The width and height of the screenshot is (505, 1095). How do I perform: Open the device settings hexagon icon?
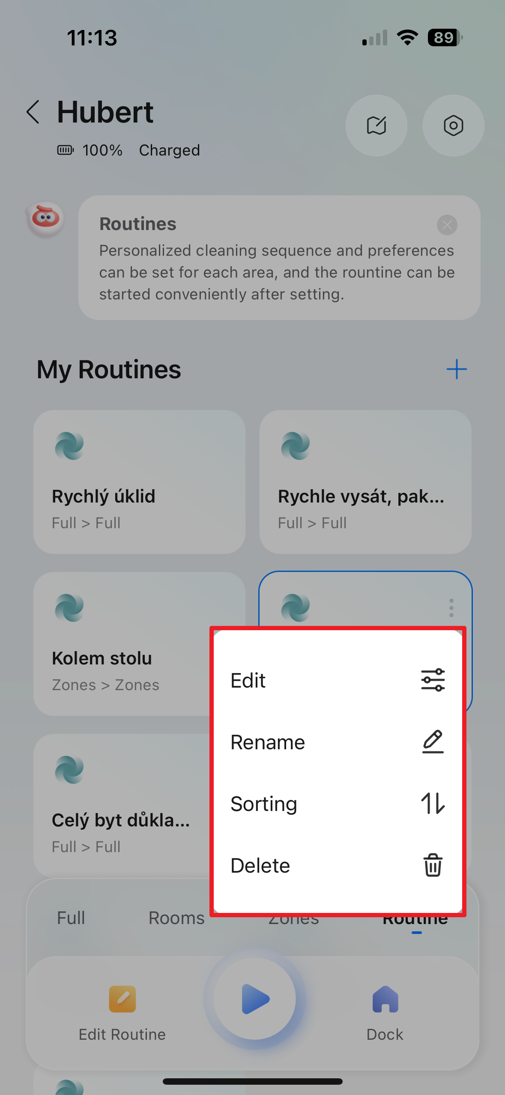[x=453, y=126]
